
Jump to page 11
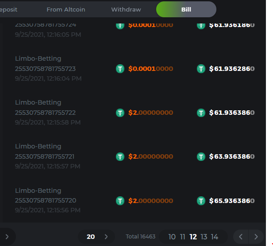182,237
